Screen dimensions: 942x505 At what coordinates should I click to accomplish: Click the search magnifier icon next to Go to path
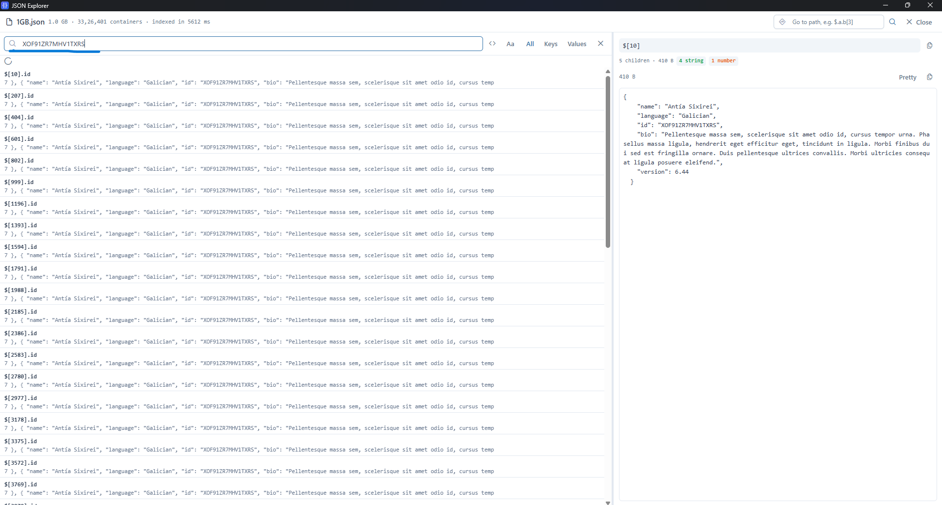892,22
